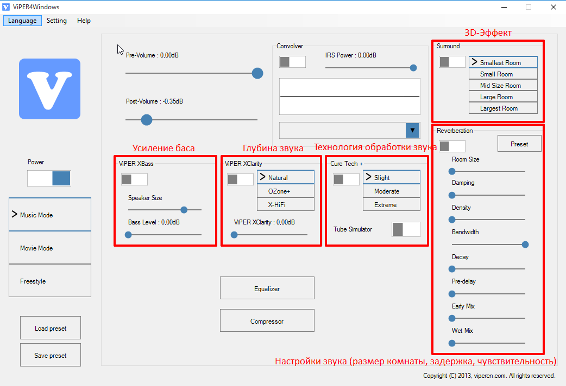
Task: Select Mid Size Room surround option
Action: tap(503, 86)
